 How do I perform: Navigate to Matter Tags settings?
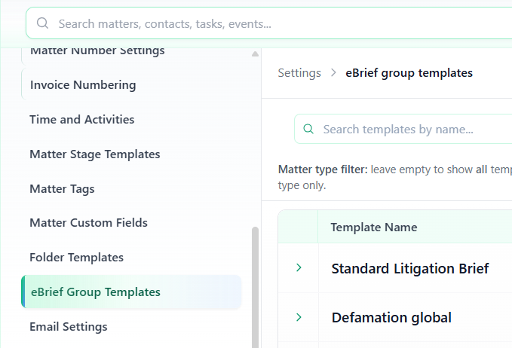[62, 188]
